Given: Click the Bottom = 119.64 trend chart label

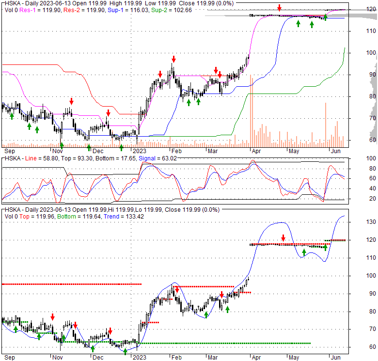Looking at the screenshot, I should (x=79, y=217).
